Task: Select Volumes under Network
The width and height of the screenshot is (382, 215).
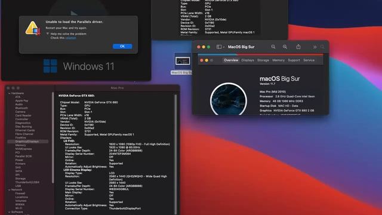Action: 21,201
